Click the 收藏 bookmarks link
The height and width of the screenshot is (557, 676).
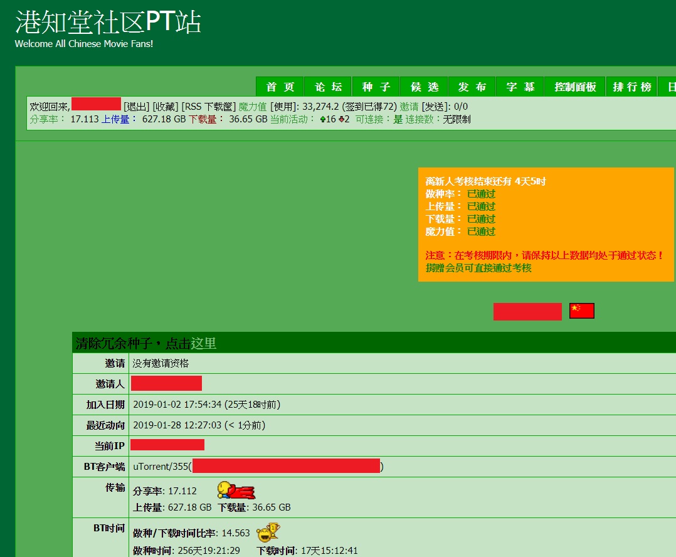[x=166, y=107]
